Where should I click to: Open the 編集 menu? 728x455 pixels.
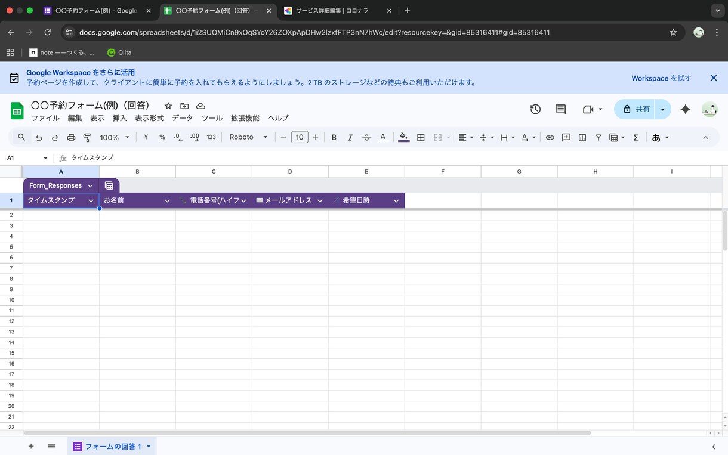(x=75, y=118)
